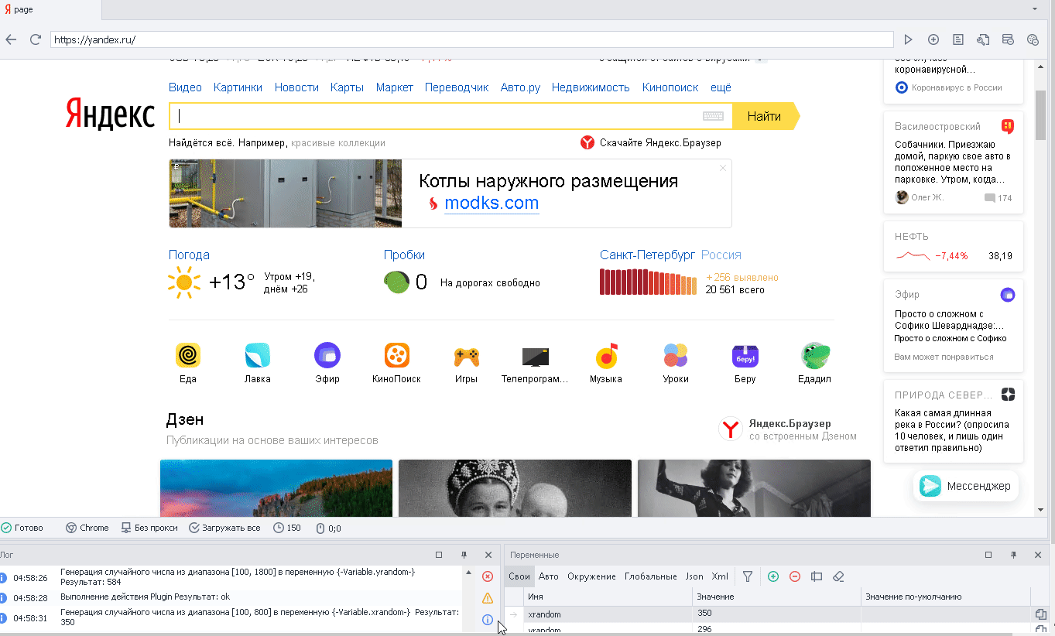Pin the Лог panel
The image size is (1055, 636).
464,555
